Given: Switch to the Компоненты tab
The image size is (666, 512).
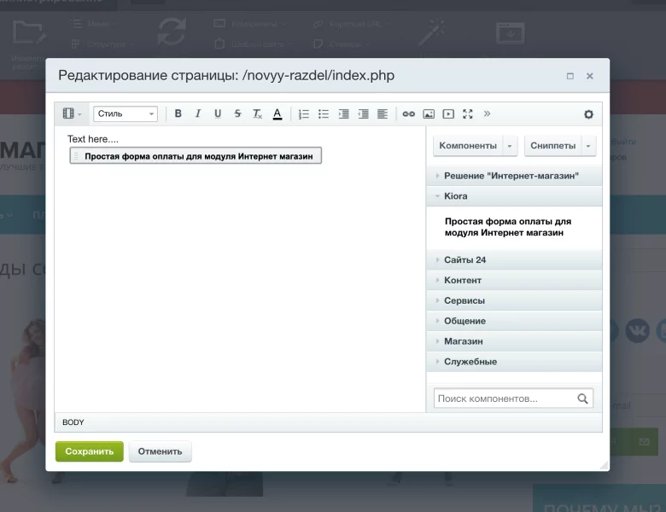Looking at the screenshot, I should point(468,146).
